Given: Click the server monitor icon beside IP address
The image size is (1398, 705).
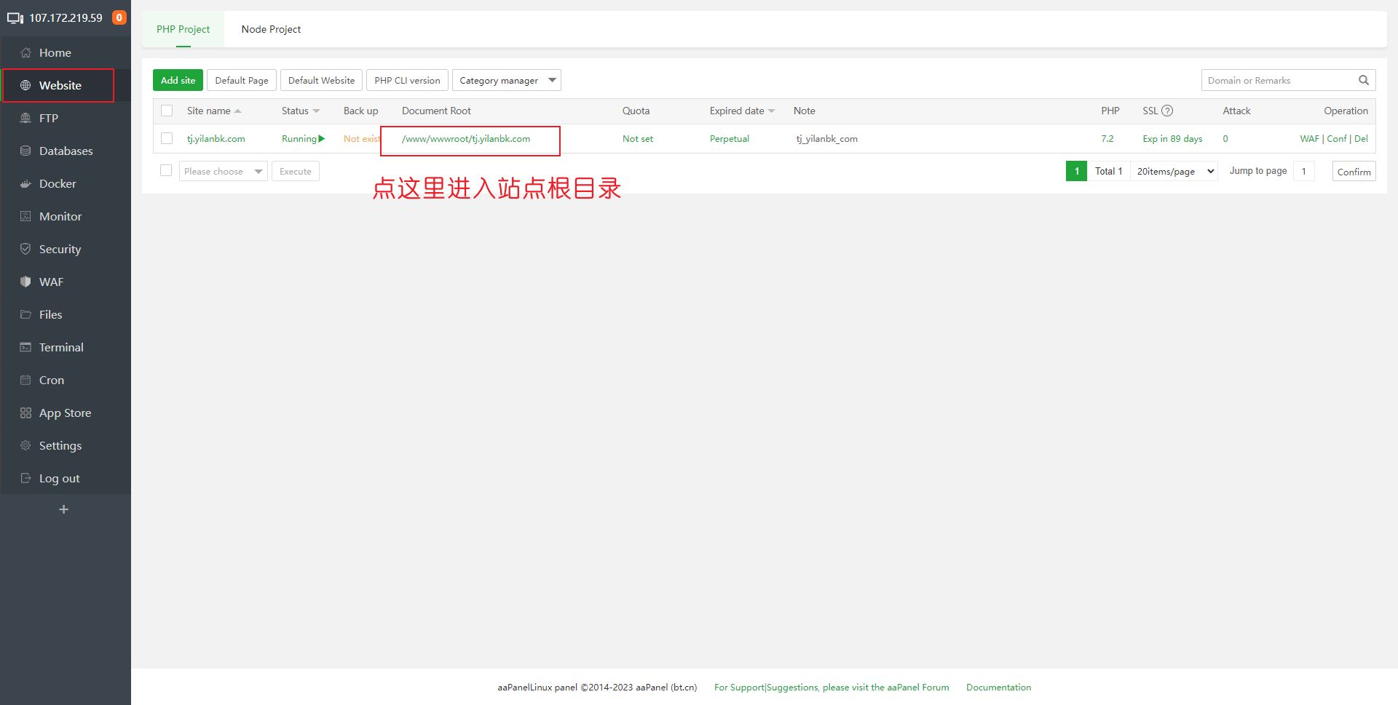Looking at the screenshot, I should pyautogui.click(x=15, y=18).
